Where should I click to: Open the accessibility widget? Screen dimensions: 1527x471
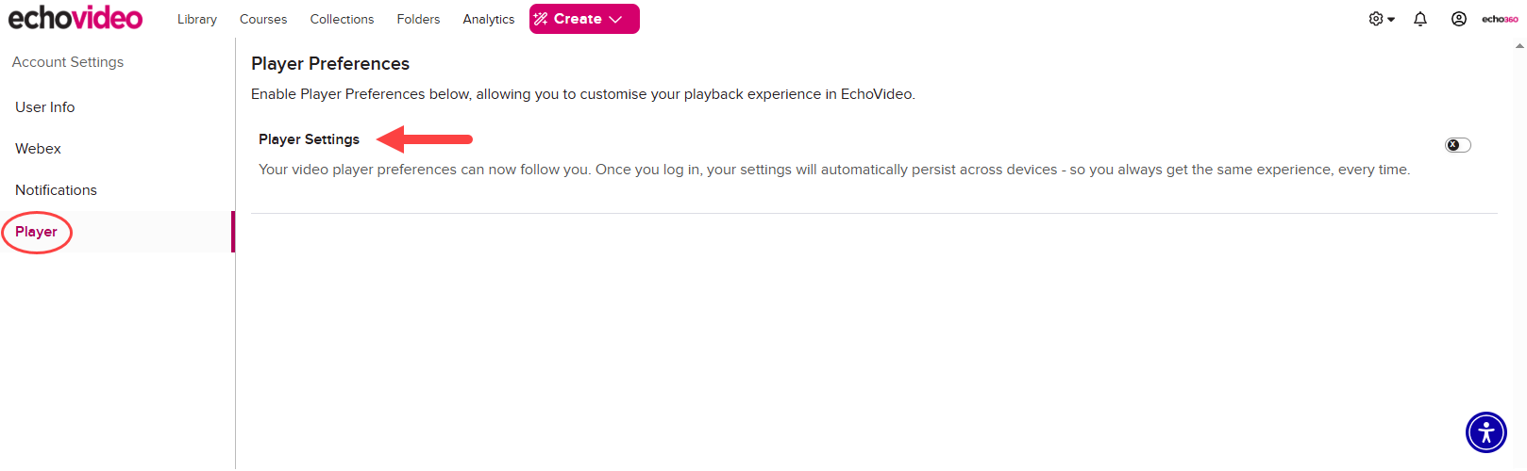coord(1486,432)
